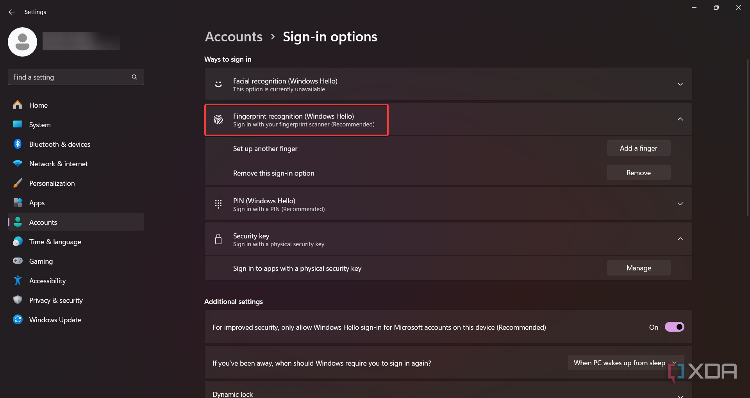The image size is (750, 398).
Task: Click the user profile avatar picture
Action: click(x=22, y=42)
